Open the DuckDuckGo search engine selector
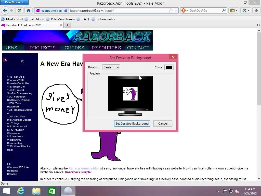Image resolution: width=261 pixels, height=196 pixels. coord(185,11)
